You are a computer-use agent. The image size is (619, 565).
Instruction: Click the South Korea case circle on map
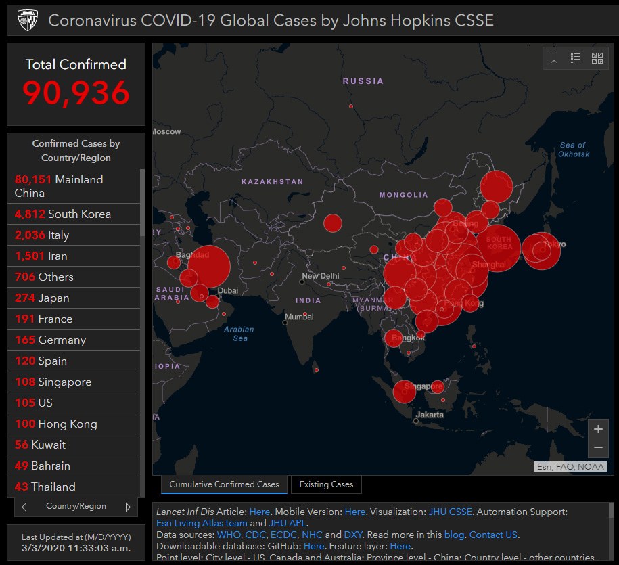[x=499, y=248]
